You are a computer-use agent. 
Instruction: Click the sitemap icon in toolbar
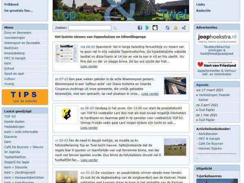tap(184, 28)
